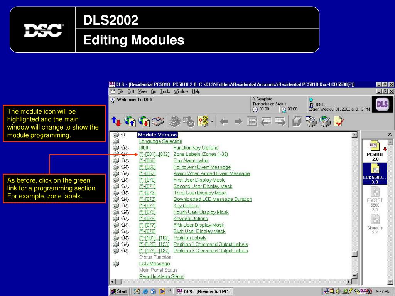The width and height of the screenshot is (395, 296).
Task: Click the forward arrow toolbar button
Action: click(x=238, y=122)
